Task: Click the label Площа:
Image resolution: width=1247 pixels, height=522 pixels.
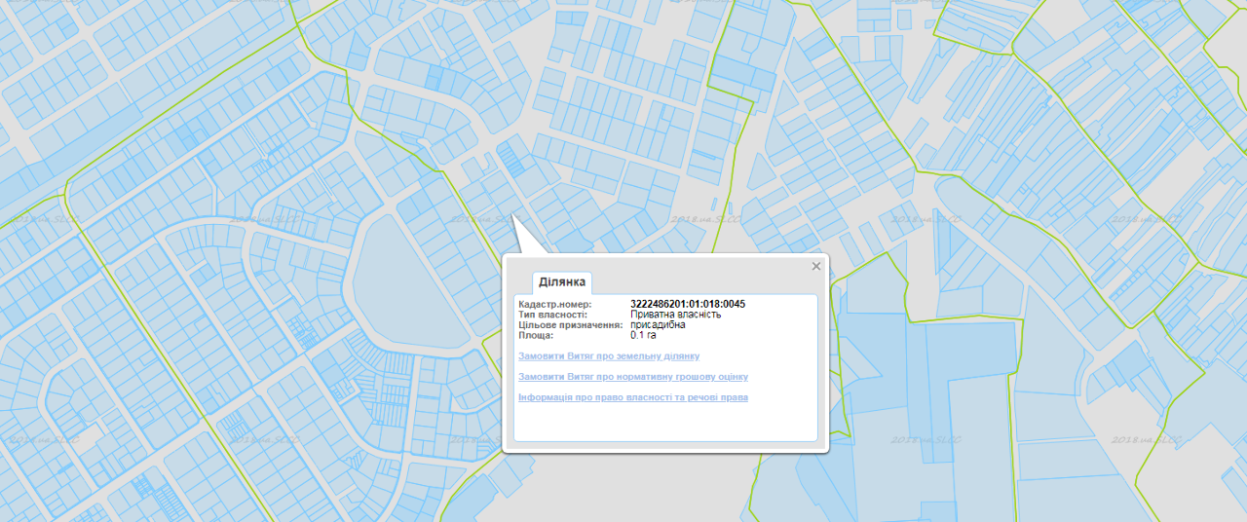Action: 536,335
